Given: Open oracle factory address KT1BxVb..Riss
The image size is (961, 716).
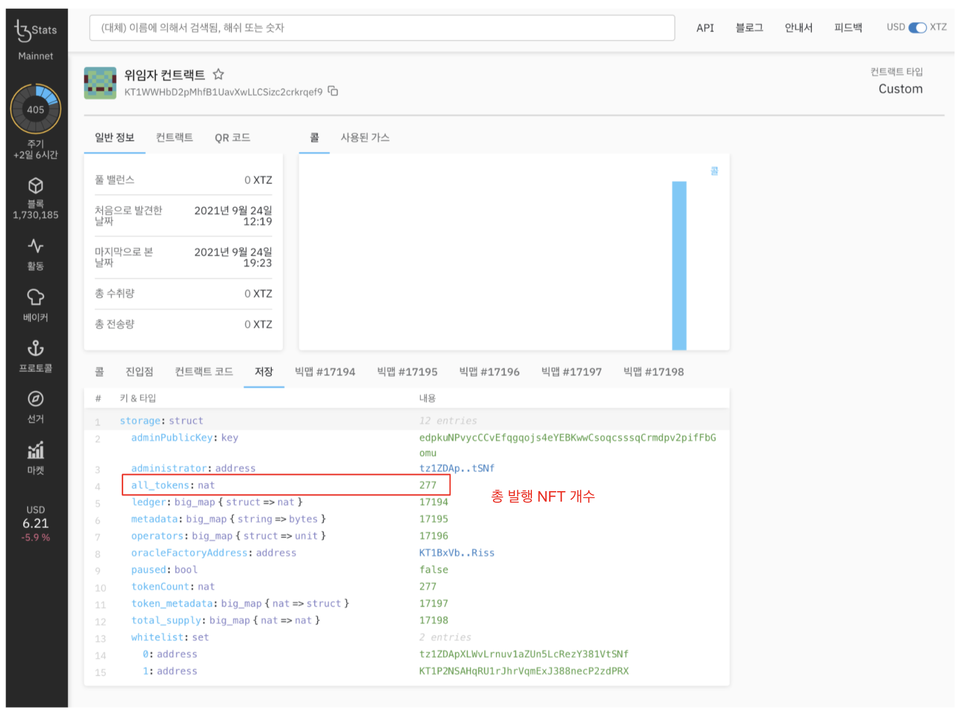Looking at the screenshot, I should coord(457,553).
